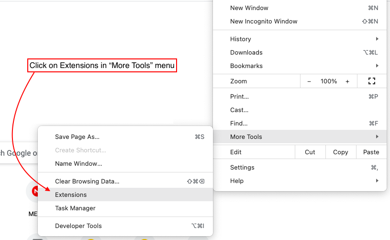Viewport: 390px width, 240px height.
Task: Choose Clear Browsing Data option
Action: click(87, 182)
